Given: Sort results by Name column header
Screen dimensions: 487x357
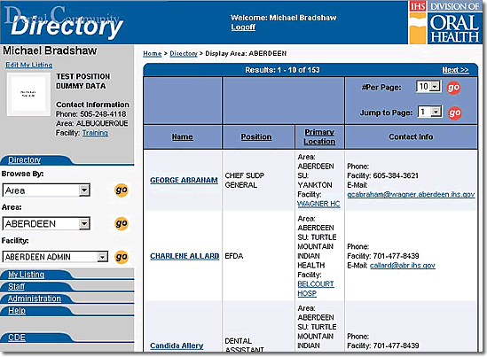Looking at the screenshot, I should 183,136.
